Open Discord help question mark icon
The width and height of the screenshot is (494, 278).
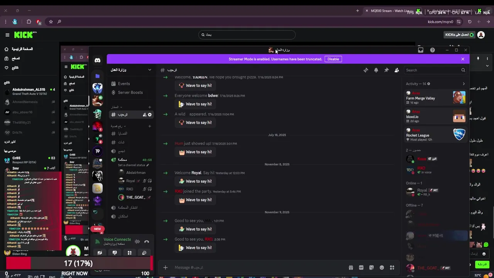coord(432,50)
